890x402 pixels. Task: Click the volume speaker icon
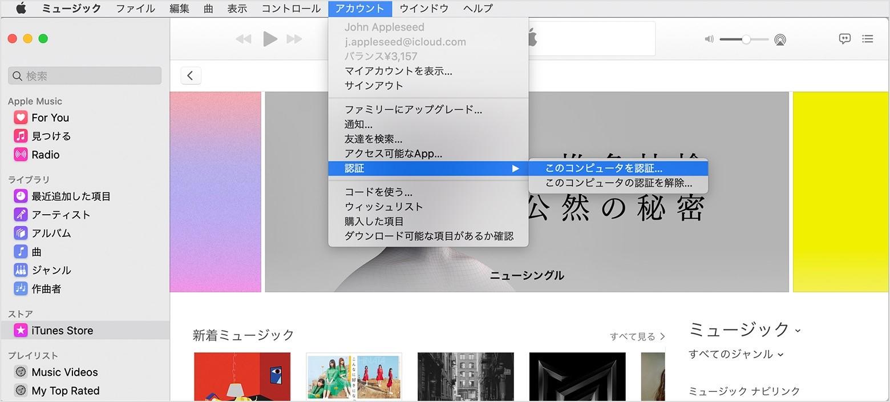(709, 39)
